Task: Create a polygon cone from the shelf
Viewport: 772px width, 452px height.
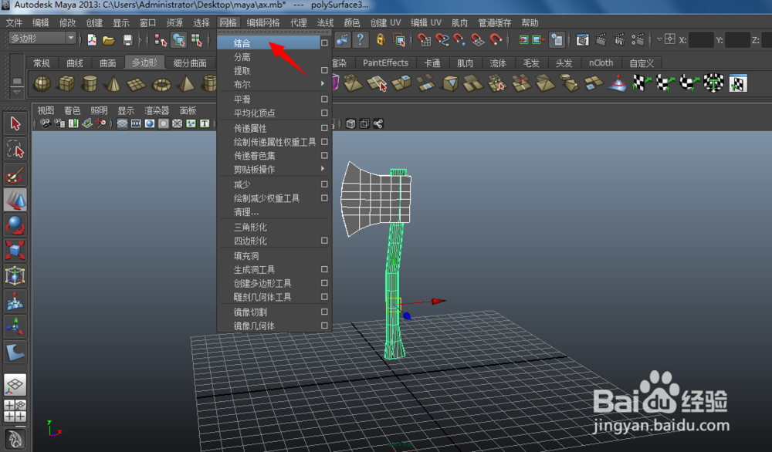Action: coord(113,83)
